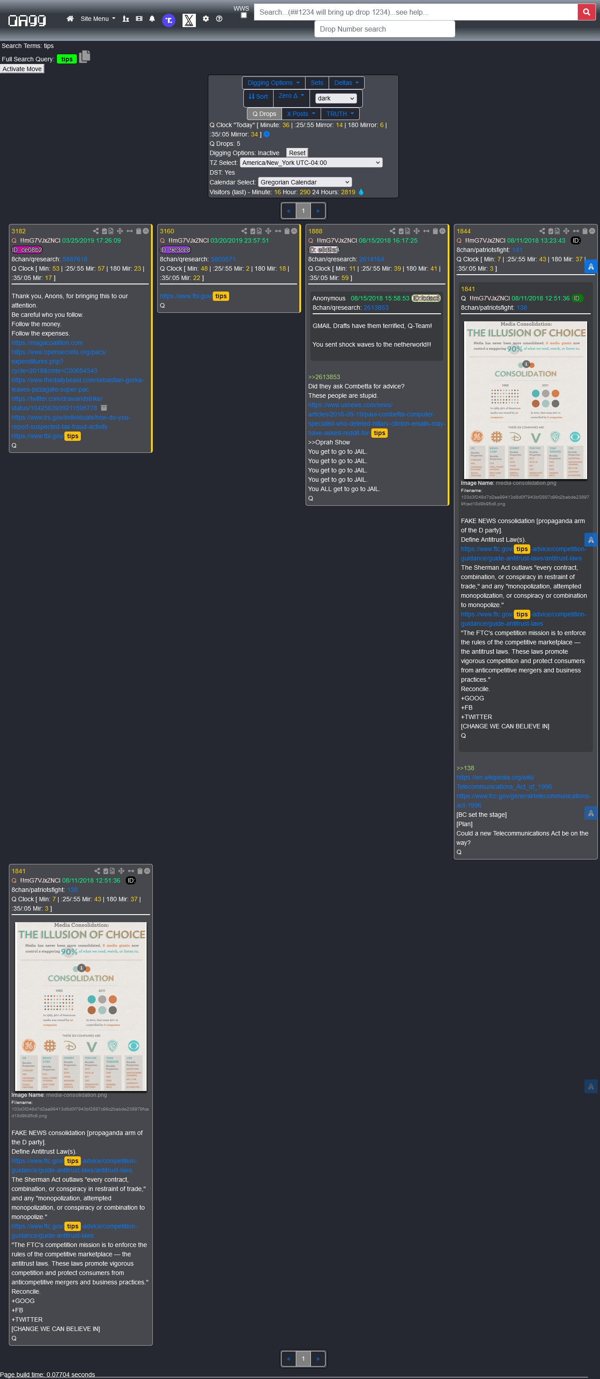This screenshot has height=1379, width=600.
Task: Click the purple Truth Social round icon
Action: point(168,20)
